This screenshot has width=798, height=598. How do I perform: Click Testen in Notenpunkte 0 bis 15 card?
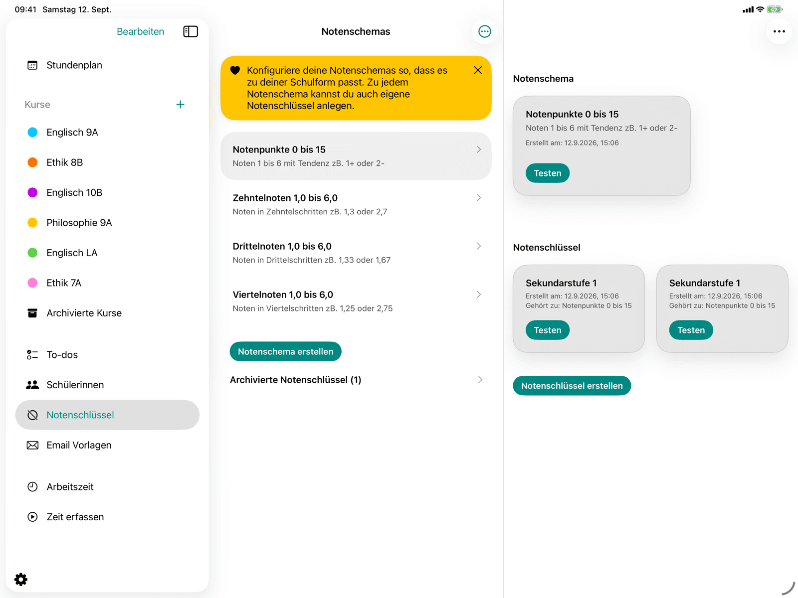(x=547, y=173)
